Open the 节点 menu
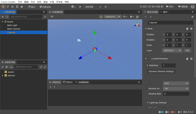The image size is (196, 114). pos(33,2)
